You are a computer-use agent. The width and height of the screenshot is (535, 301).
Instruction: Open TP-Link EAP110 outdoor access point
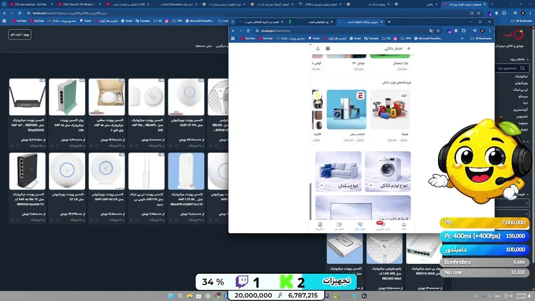[146, 187]
